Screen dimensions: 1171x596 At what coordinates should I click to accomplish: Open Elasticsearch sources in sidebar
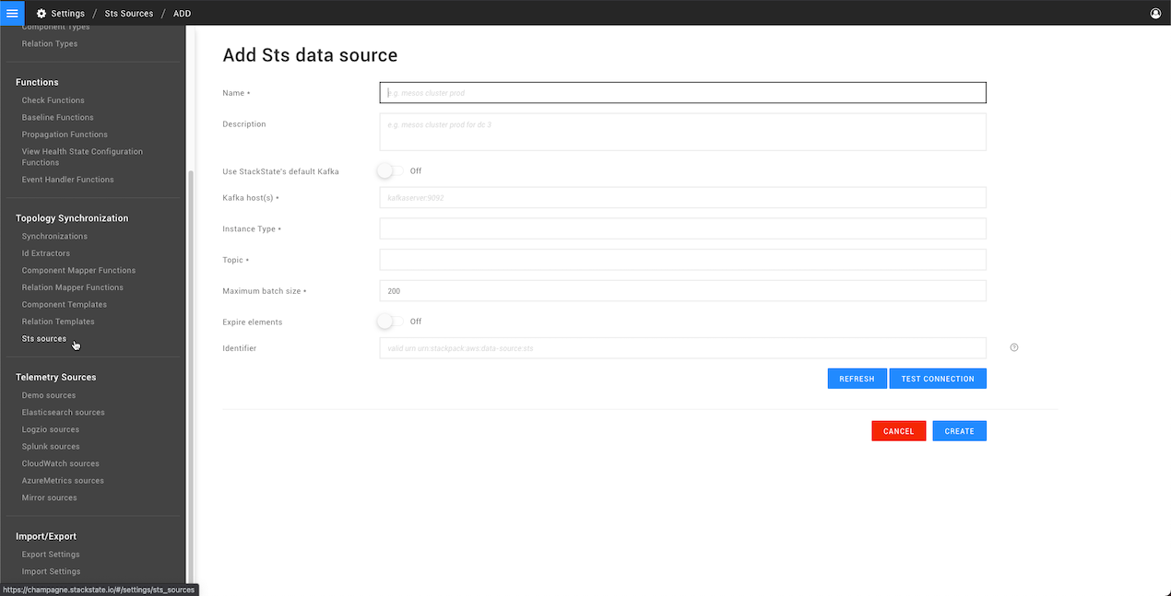pos(63,413)
